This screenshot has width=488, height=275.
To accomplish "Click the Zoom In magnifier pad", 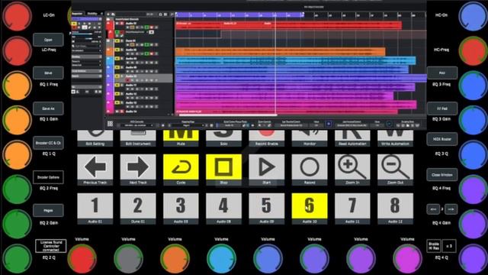I will point(352,170).
